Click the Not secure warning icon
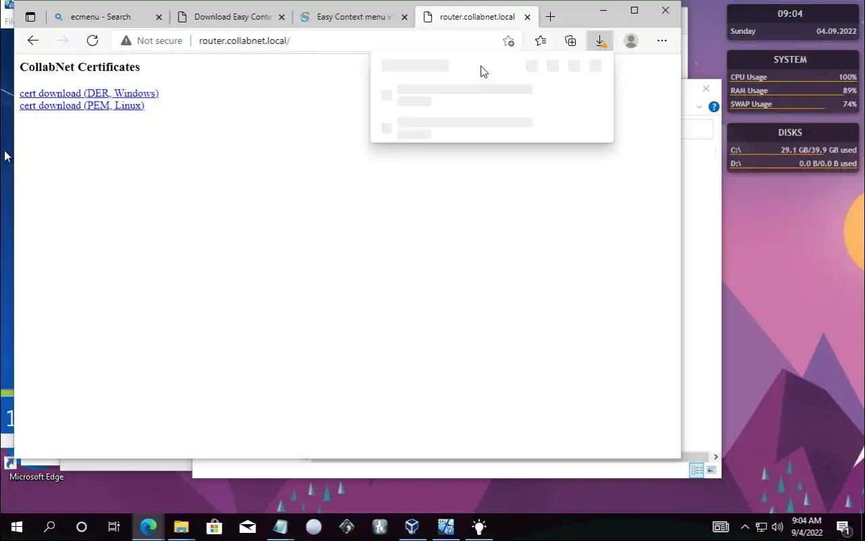The height and width of the screenshot is (541, 865). click(126, 41)
